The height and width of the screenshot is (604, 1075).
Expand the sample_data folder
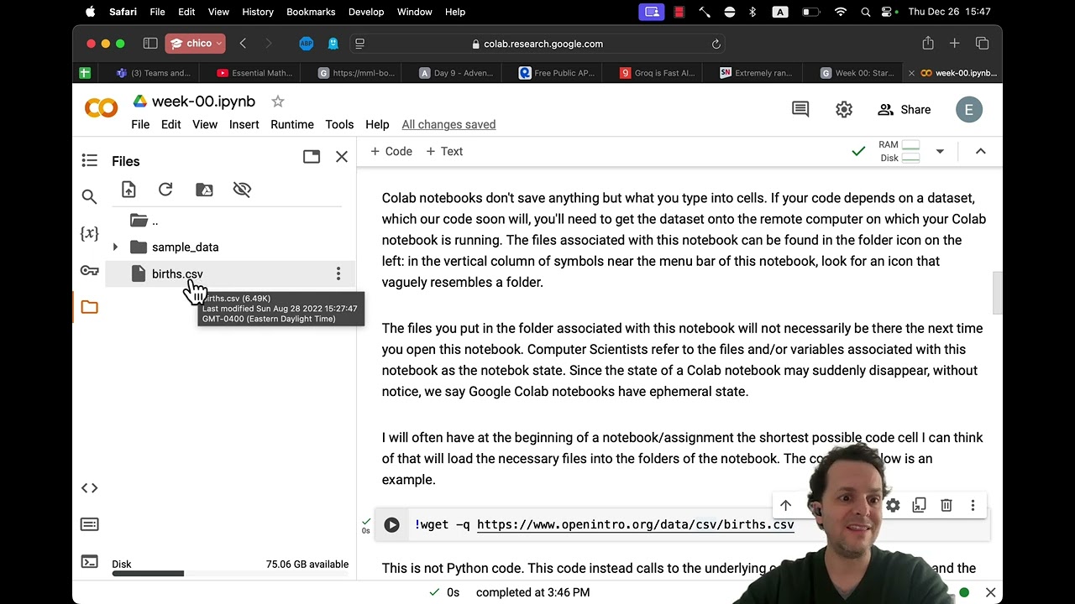coord(115,247)
